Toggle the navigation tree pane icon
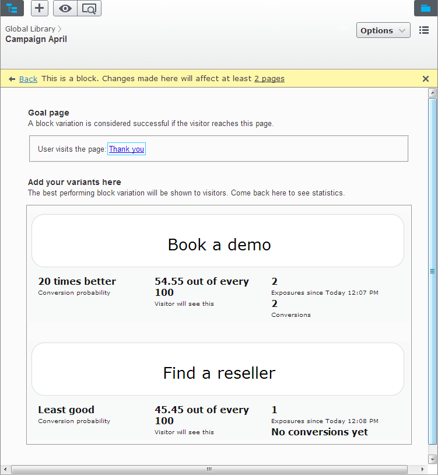 click(x=12, y=8)
